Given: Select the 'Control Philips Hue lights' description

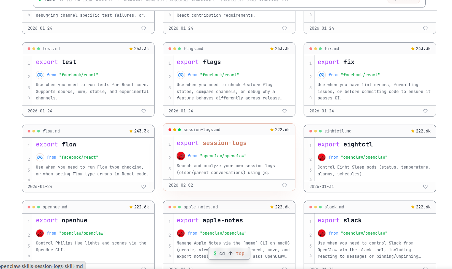Looking at the screenshot, I should point(91,247).
